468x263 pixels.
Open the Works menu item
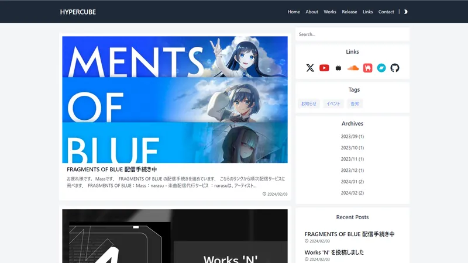(330, 12)
